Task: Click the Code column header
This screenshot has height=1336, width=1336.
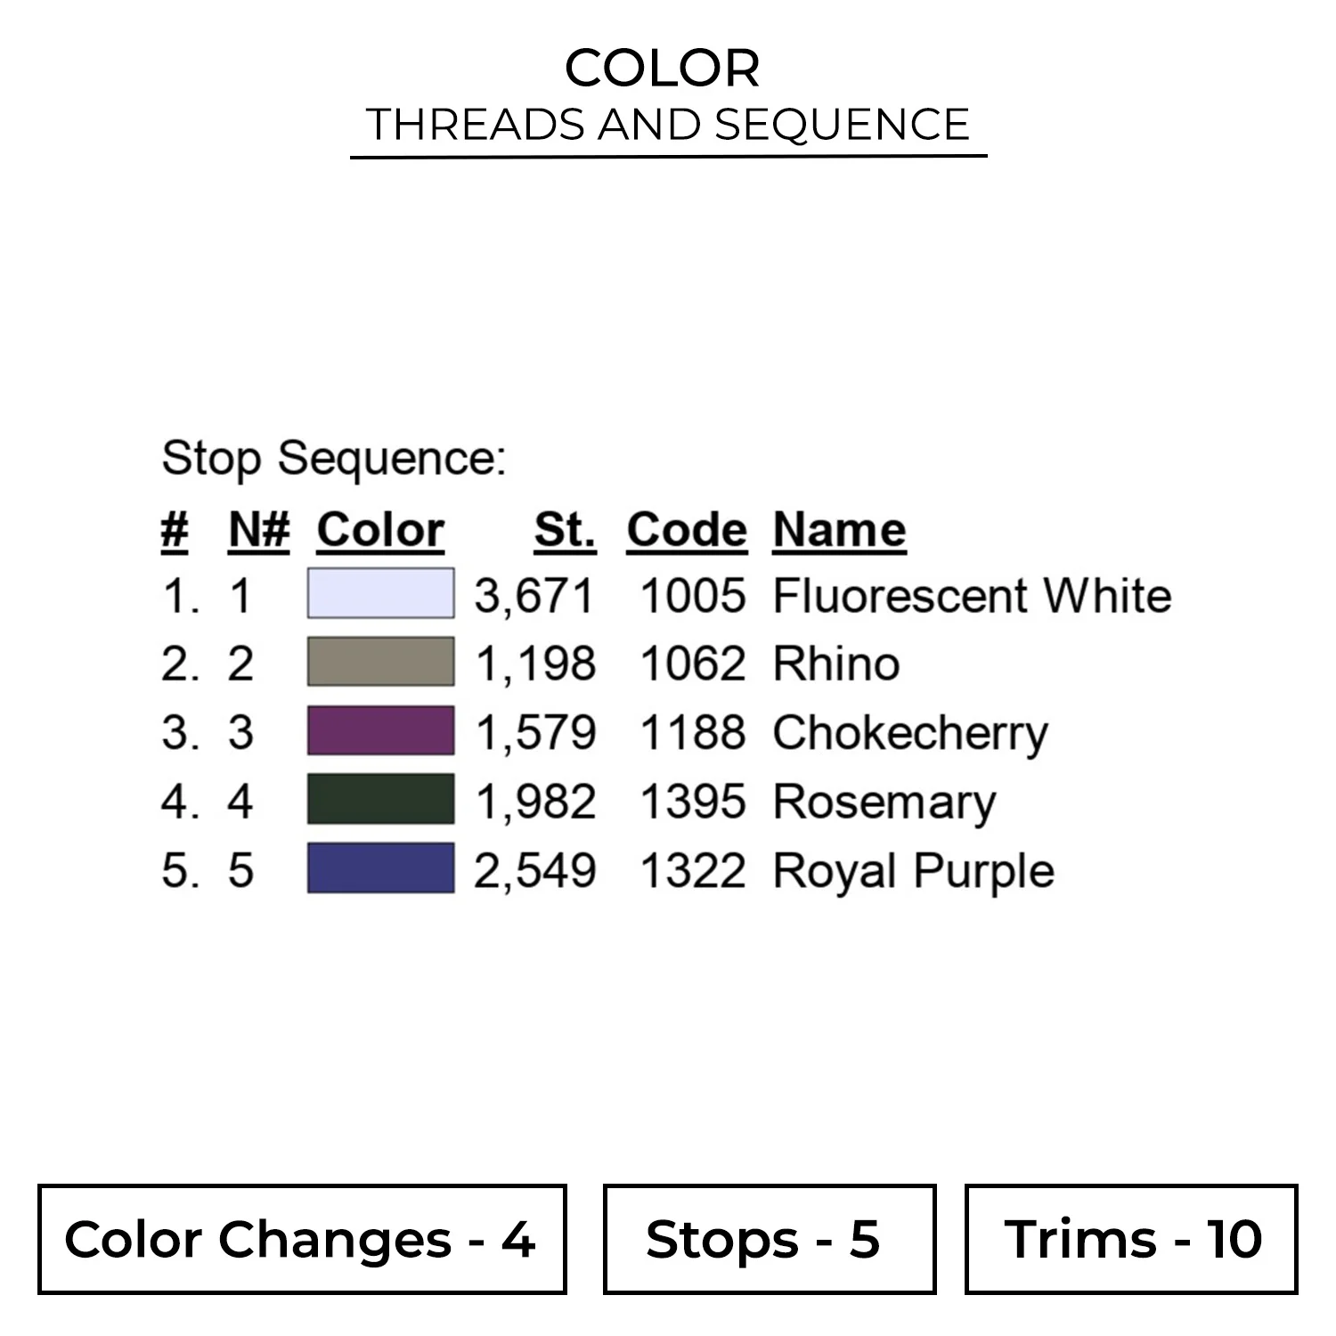Action: tap(687, 530)
